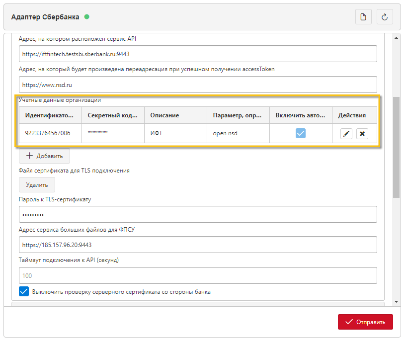Click the Добавить button
Viewport: 408px width, 348px height.
(44, 156)
